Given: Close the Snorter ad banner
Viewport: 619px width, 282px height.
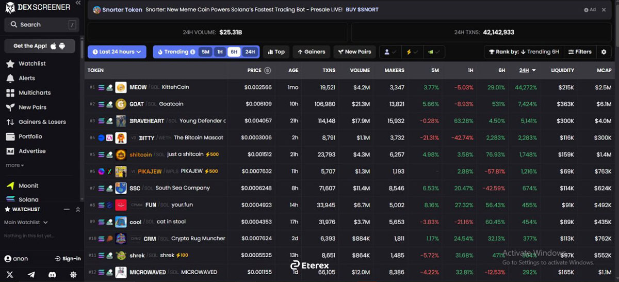Looking at the screenshot, I should (604, 10).
